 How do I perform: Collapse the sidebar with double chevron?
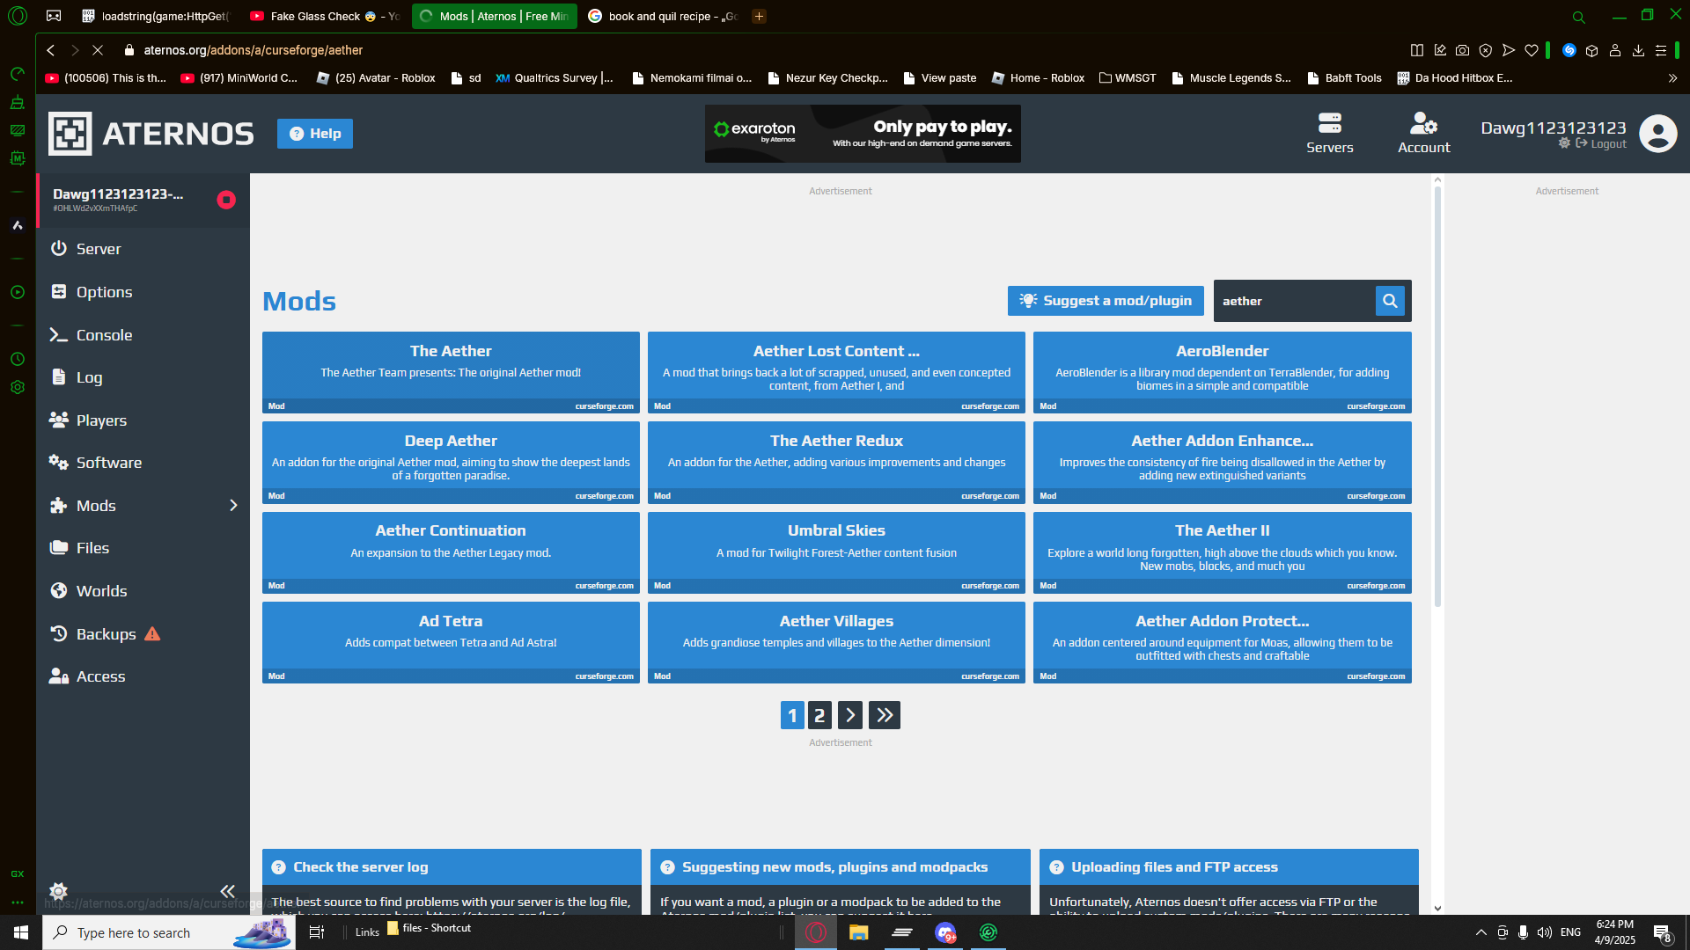pyautogui.click(x=227, y=891)
